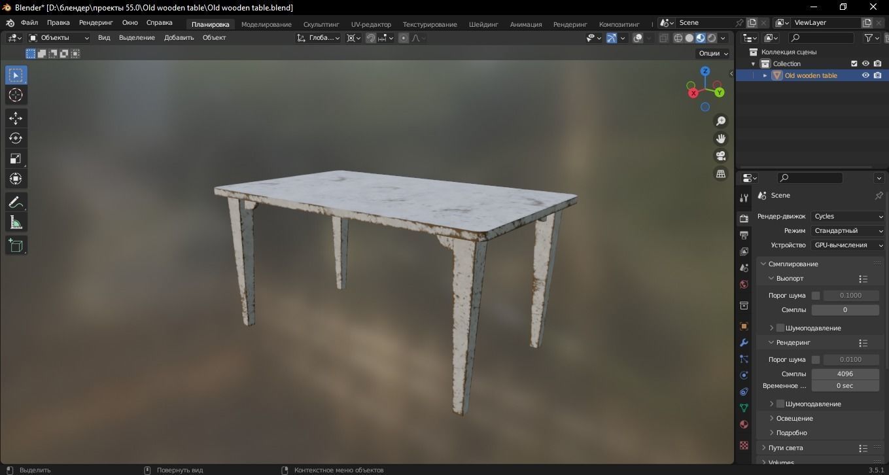The height and width of the screenshot is (475, 889).
Task: Toggle viewport overlays display
Action: 638,38
